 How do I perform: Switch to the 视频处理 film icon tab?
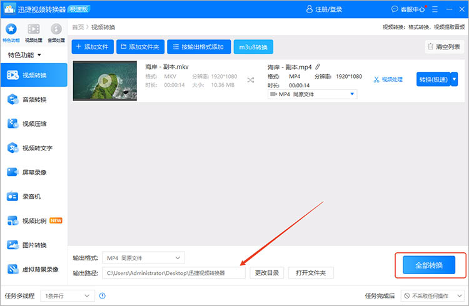point(34,32)
